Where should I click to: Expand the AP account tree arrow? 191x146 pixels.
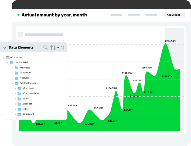click(x=15, y=89)
